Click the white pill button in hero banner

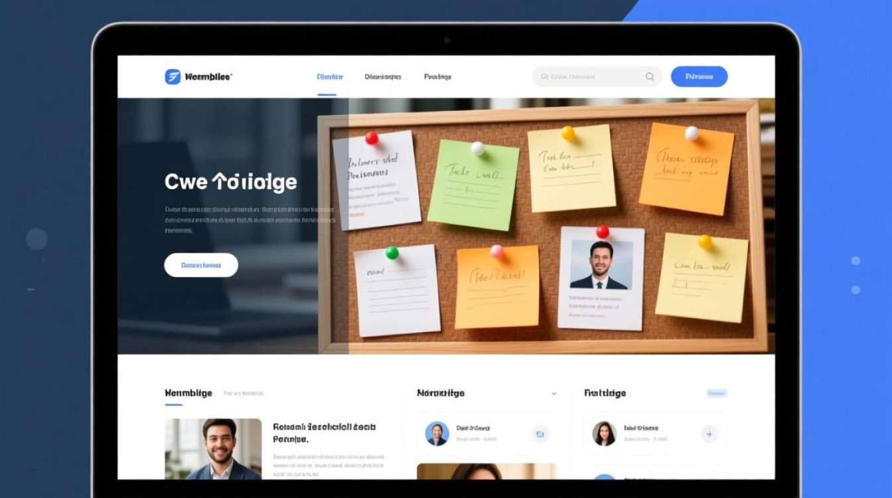[200, 265]
